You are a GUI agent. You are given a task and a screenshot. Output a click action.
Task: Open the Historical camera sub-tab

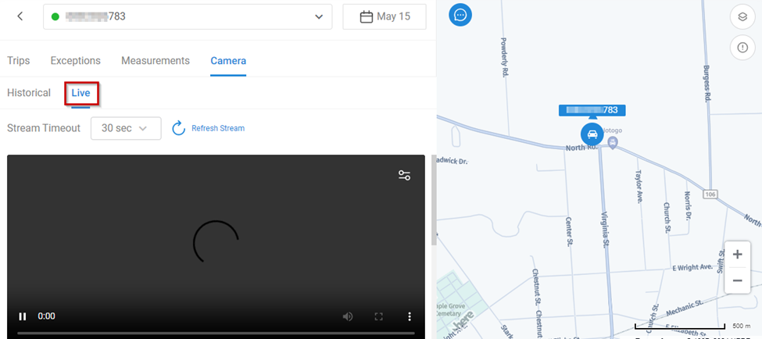click(x=29, y=93)
